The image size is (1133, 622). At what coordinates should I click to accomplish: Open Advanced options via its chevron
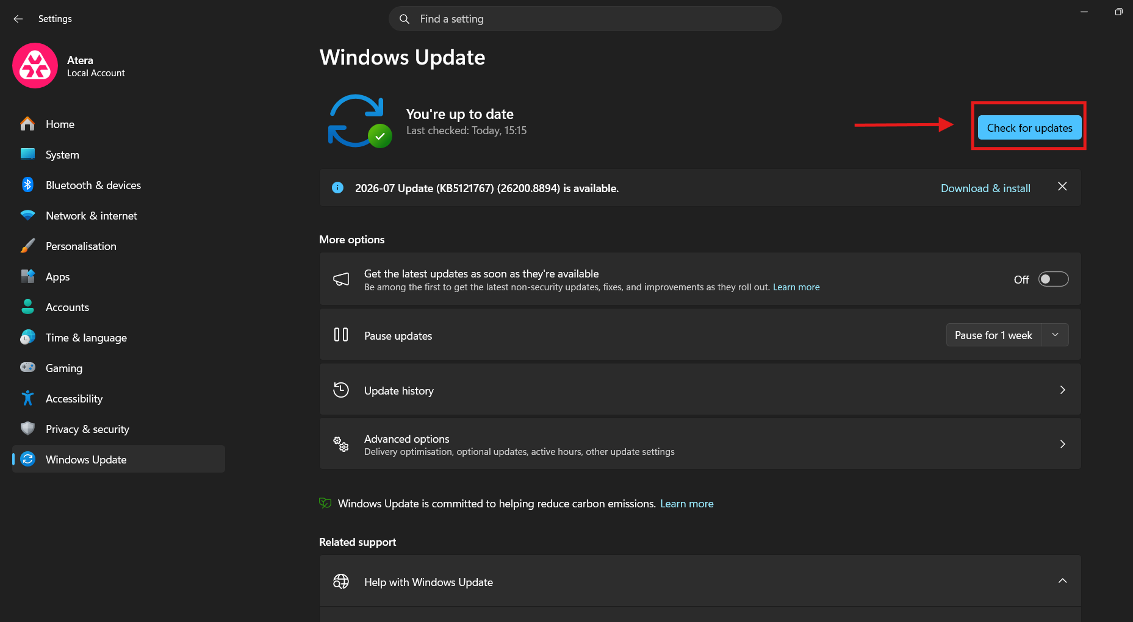point(1062,444)
